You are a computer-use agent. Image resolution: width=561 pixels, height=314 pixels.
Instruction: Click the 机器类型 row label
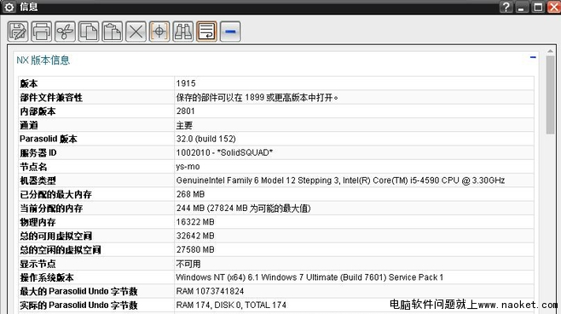click(x=38, y=180)
